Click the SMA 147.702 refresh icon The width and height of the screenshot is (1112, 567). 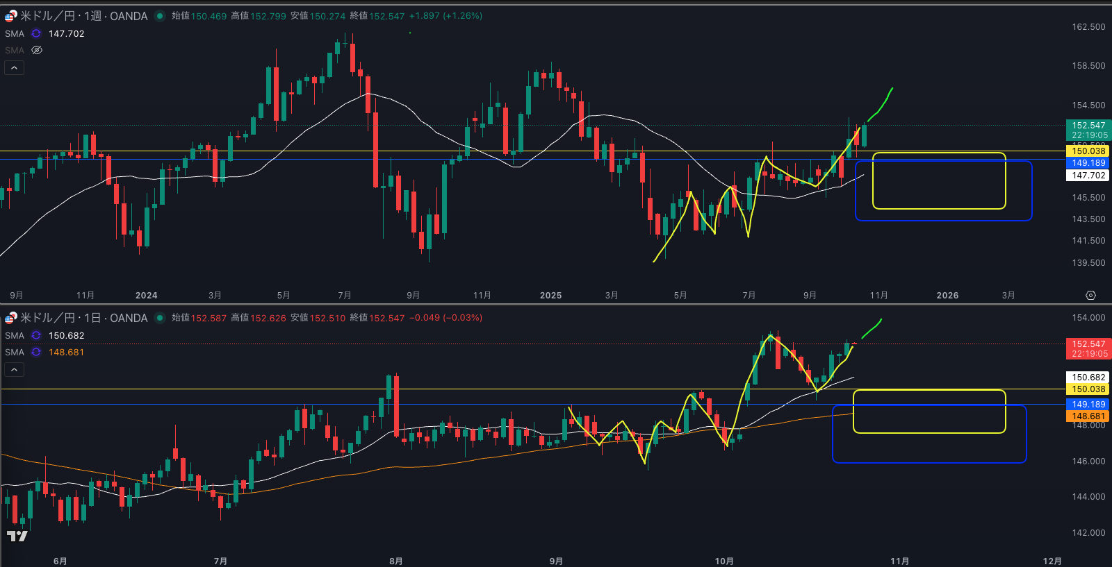pyautogui.click(x=36, y=33)
